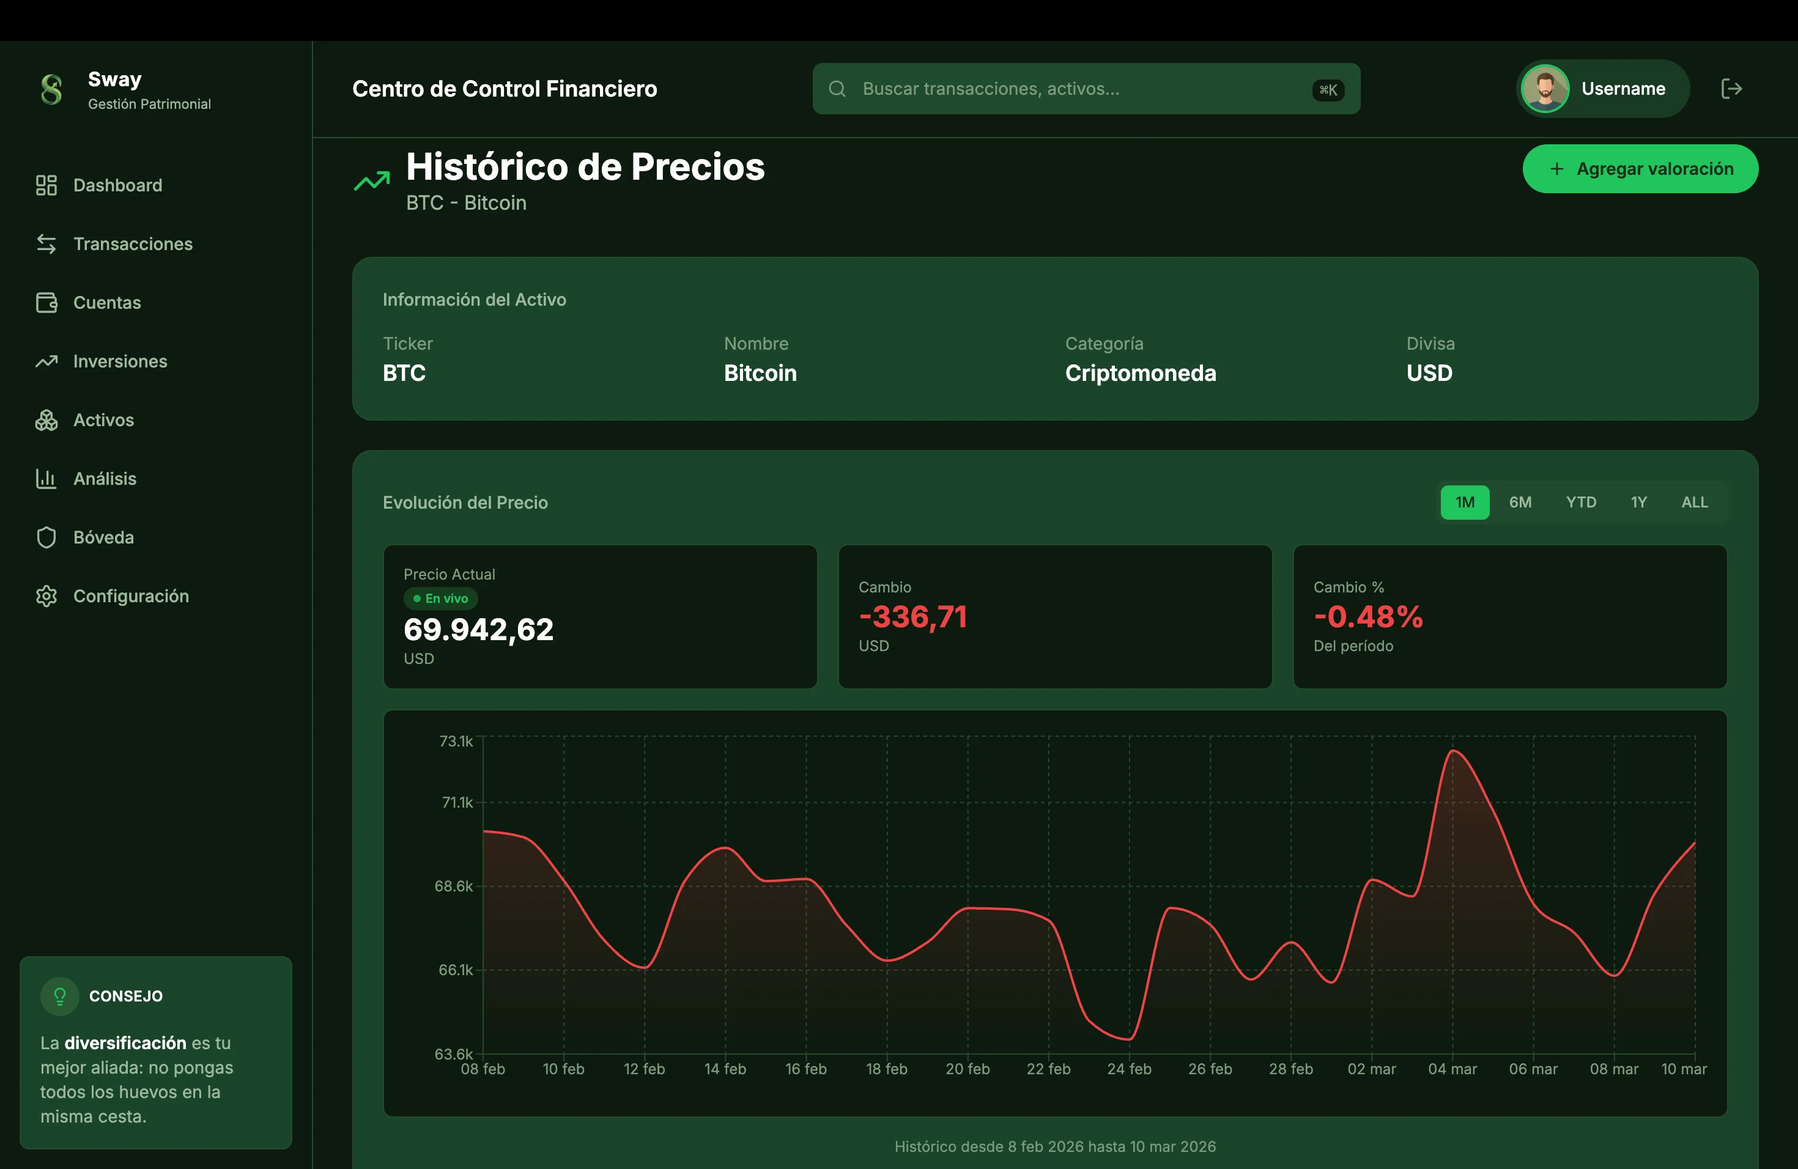Open Dashboard from sidebar grid icon
Screen dimensions: 1798x1169
tap(46, 185)
